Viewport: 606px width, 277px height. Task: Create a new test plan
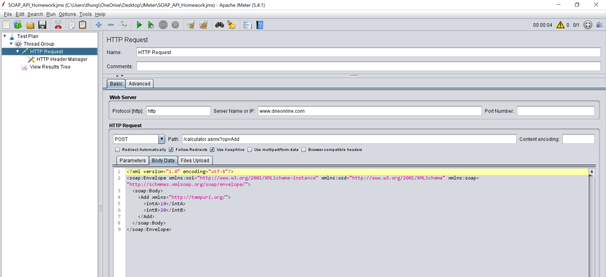pyautogui.click(x=6, y=25)
